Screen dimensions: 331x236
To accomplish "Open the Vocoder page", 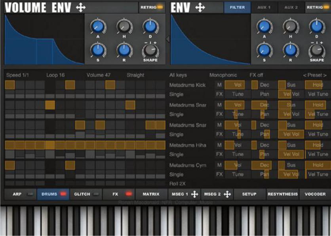I will (315, 194).
